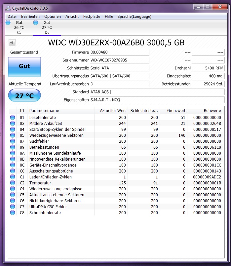
Task: Click the drive title WDC WD30EZRX-00AZ6B0
Action: [116, 43]
